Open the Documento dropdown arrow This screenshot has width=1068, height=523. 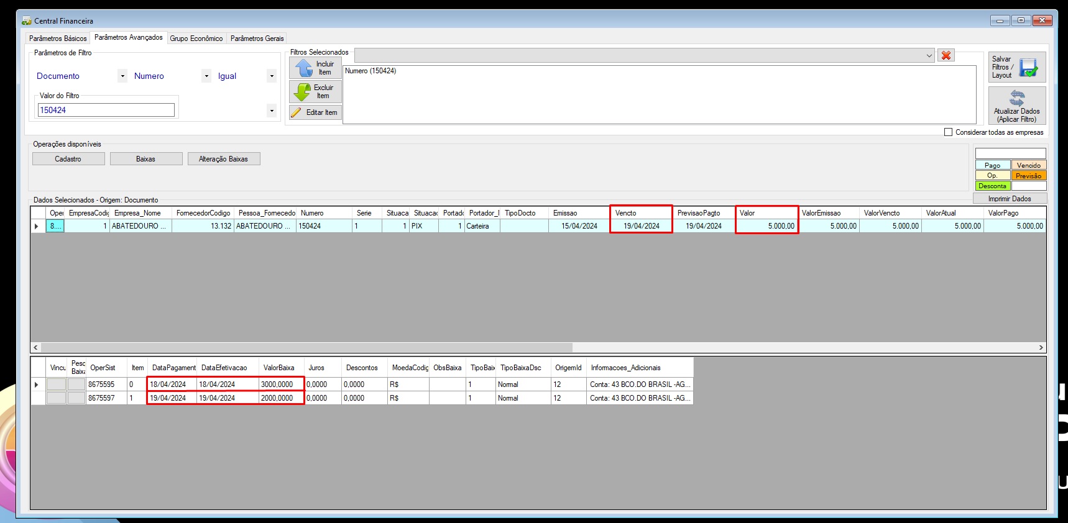click(122, 76)
